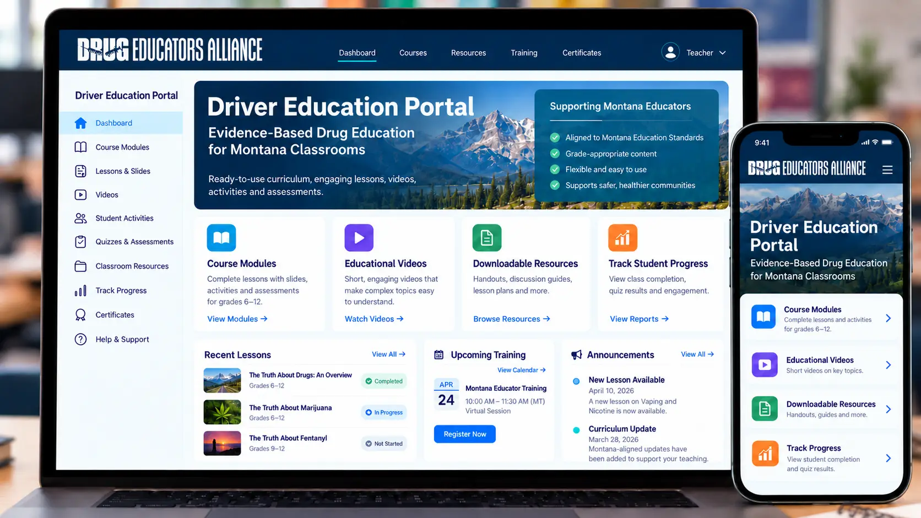
Task: Click View All in Recent Lessons
Action: (388, 355)
